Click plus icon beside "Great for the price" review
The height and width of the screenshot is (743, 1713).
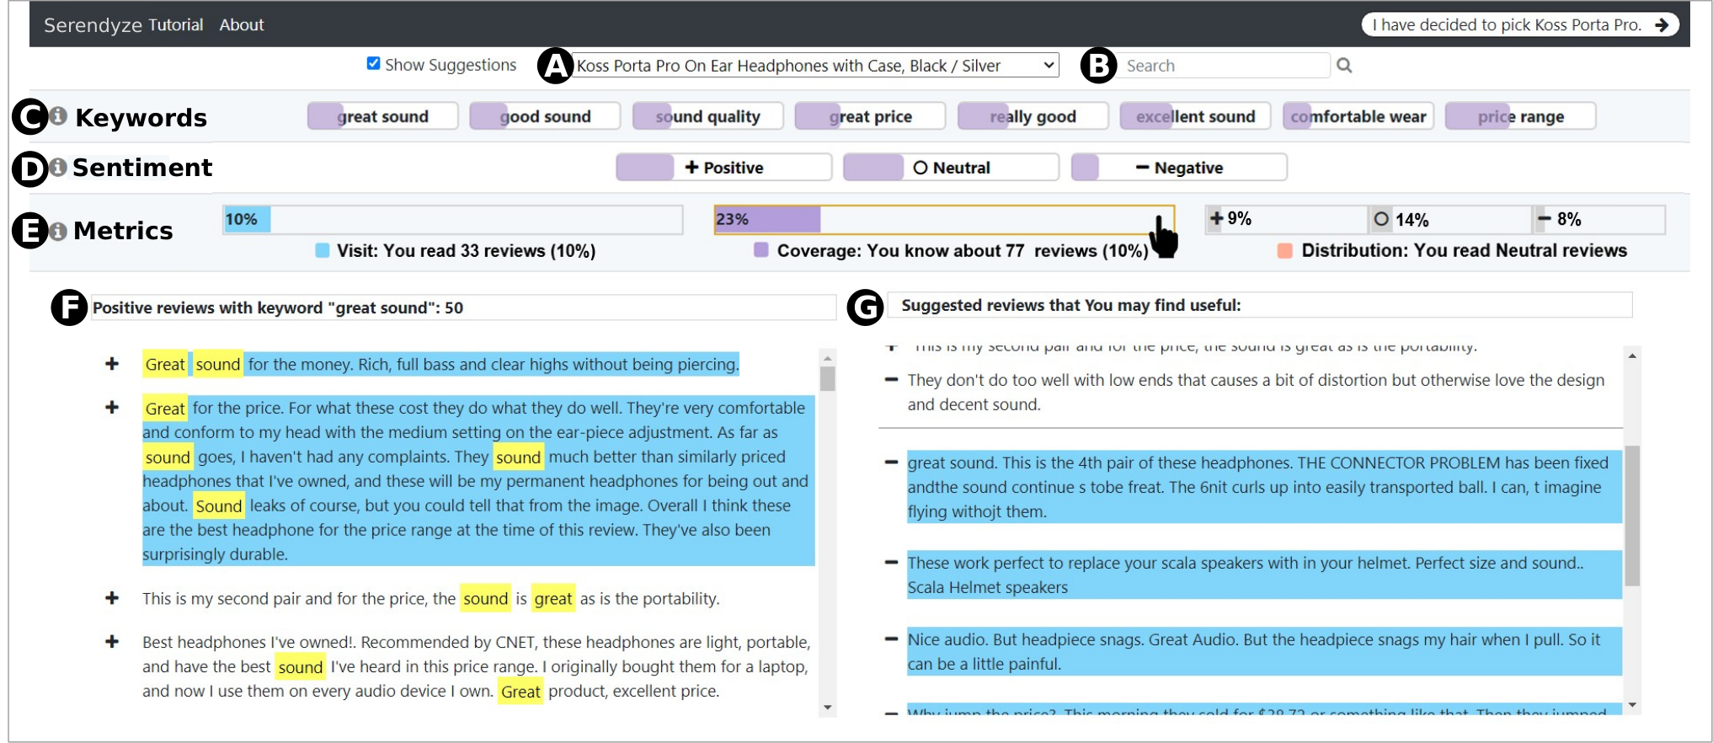(112, 408)
